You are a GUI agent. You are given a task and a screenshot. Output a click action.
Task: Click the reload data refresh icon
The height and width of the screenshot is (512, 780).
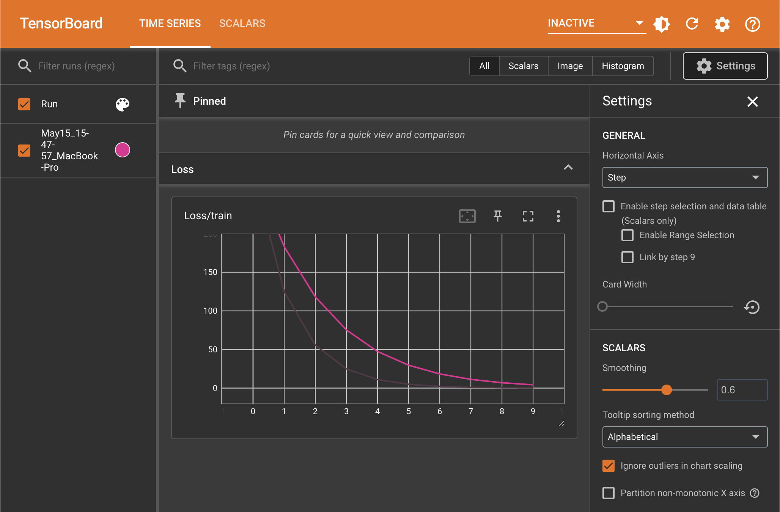(692, 24)
